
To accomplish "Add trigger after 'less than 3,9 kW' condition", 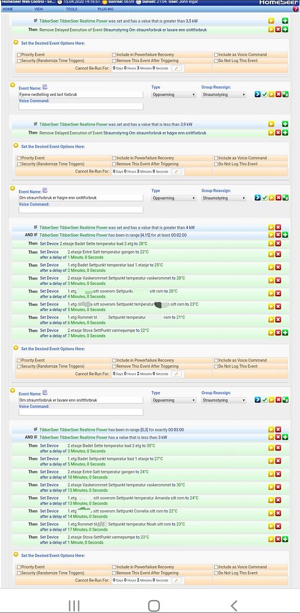I will [285, 124].
